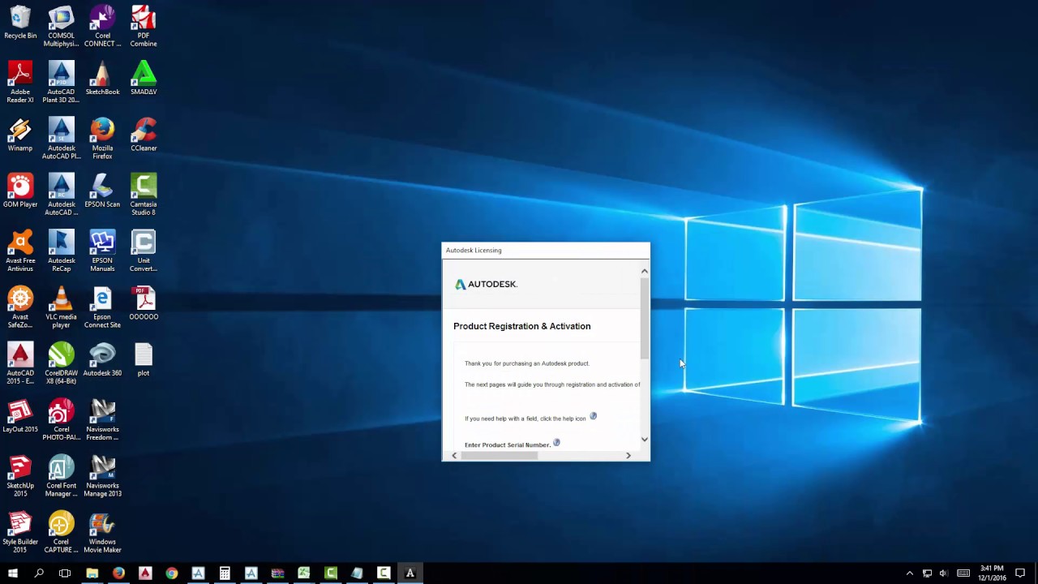Click the help icon after 'click the help icon'
This screenshot has height=584, width=1038.
pos(593,416)
